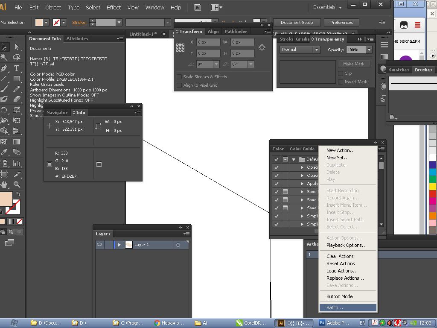Screen dimensions: 437x328
Task: Select the Slice tool
Action: [x=17, y=175]
